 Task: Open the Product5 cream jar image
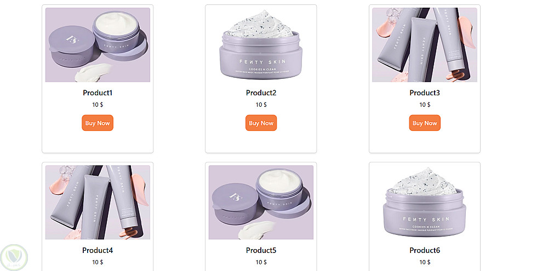[x=261, y=202]
